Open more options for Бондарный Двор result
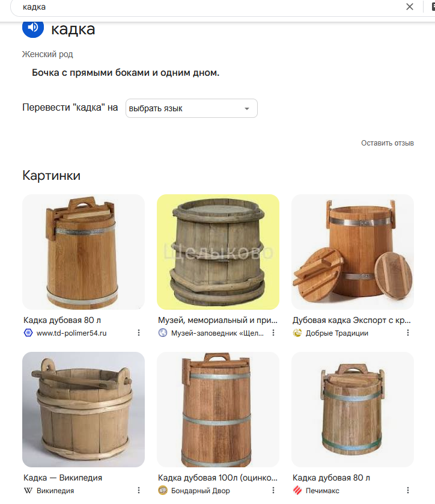Screen dimensions: 435x504 tap(273, 490)
